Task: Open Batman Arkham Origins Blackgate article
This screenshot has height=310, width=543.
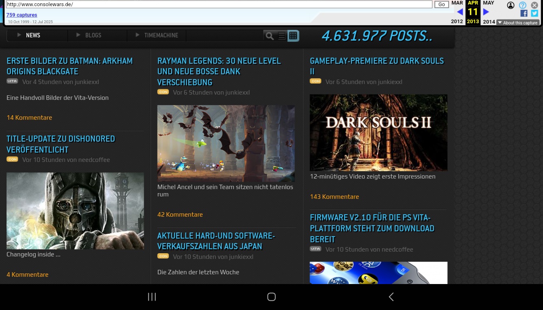Action: click(x=70, y=66)
